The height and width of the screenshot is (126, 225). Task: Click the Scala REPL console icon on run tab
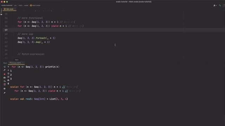click(x=11, y=63)
